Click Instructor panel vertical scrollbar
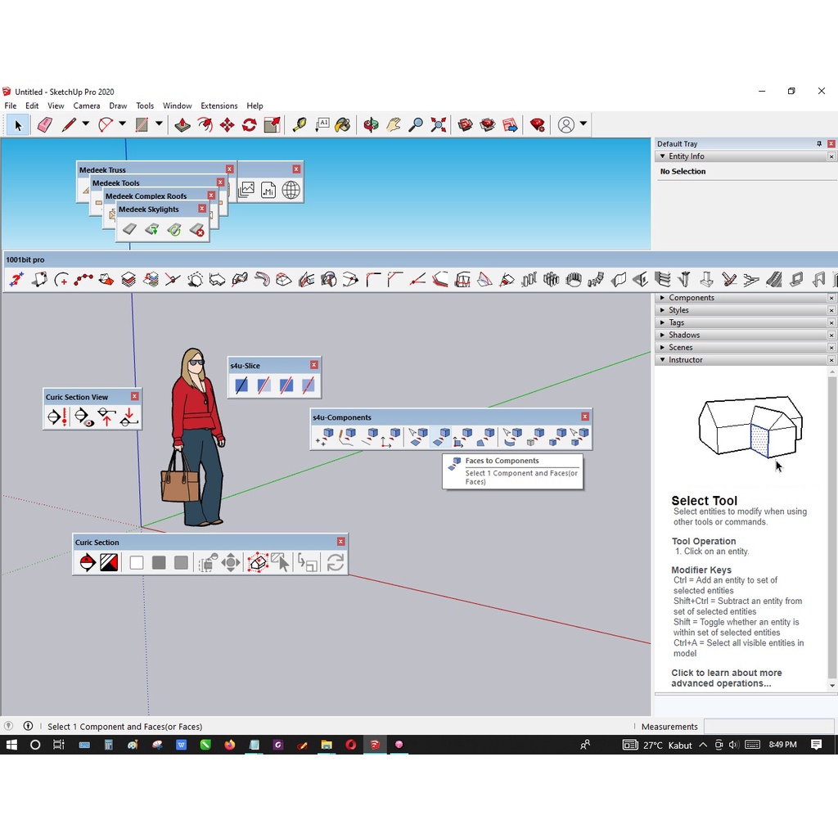The image size is (838, 838). point(831,529)
